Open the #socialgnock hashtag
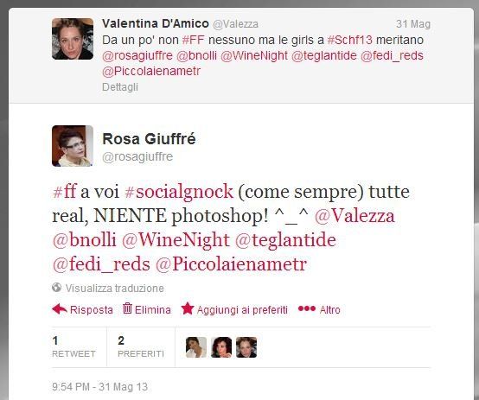Screen dimensions: 479x400 pyautogui.click(x=179, y=192)
